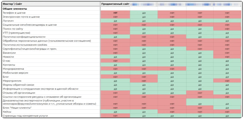Select the "Вакансии" cell in Продвигаемый сайт column
The height and width of the screenshot is (119, 243).
click(115, 53)
